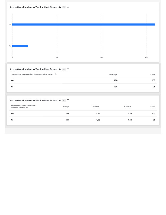Select the short blue No bar
This screenshot has width=166, height=215.
pos(20,46)
